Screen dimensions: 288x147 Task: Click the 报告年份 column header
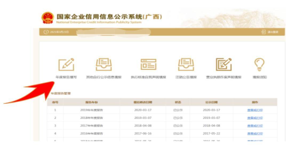(91, 102)
